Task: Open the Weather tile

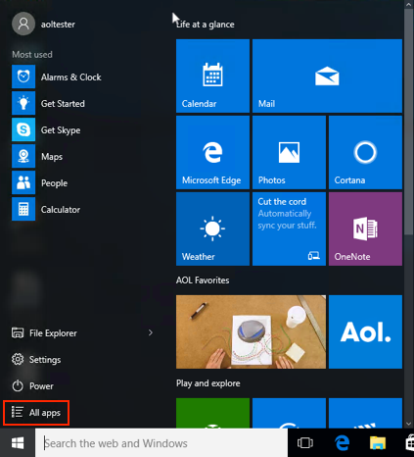Action: pos(212,228)
